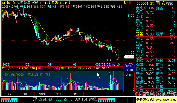Click the 买卖频谱 indicator name at chart top
This screenshot has width=177, height=103.
(x=24, y=3)
